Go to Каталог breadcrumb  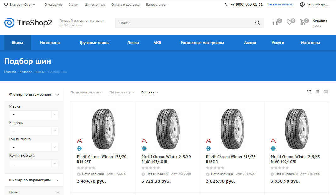click(x=26, y=72)
